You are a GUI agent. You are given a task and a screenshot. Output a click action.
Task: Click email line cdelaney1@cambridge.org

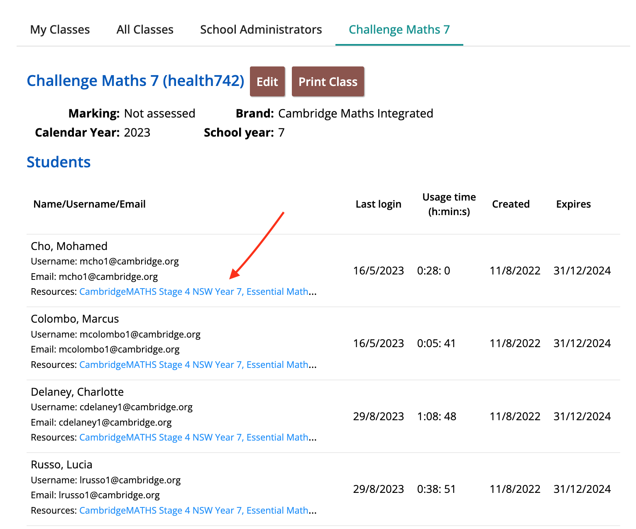click(x=101, y=422)
